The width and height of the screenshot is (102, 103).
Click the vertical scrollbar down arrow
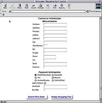click(101, 100)
